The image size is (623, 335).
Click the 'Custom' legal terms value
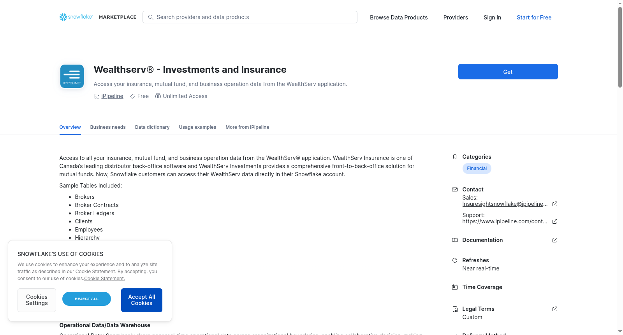click(x=472, y=317)
